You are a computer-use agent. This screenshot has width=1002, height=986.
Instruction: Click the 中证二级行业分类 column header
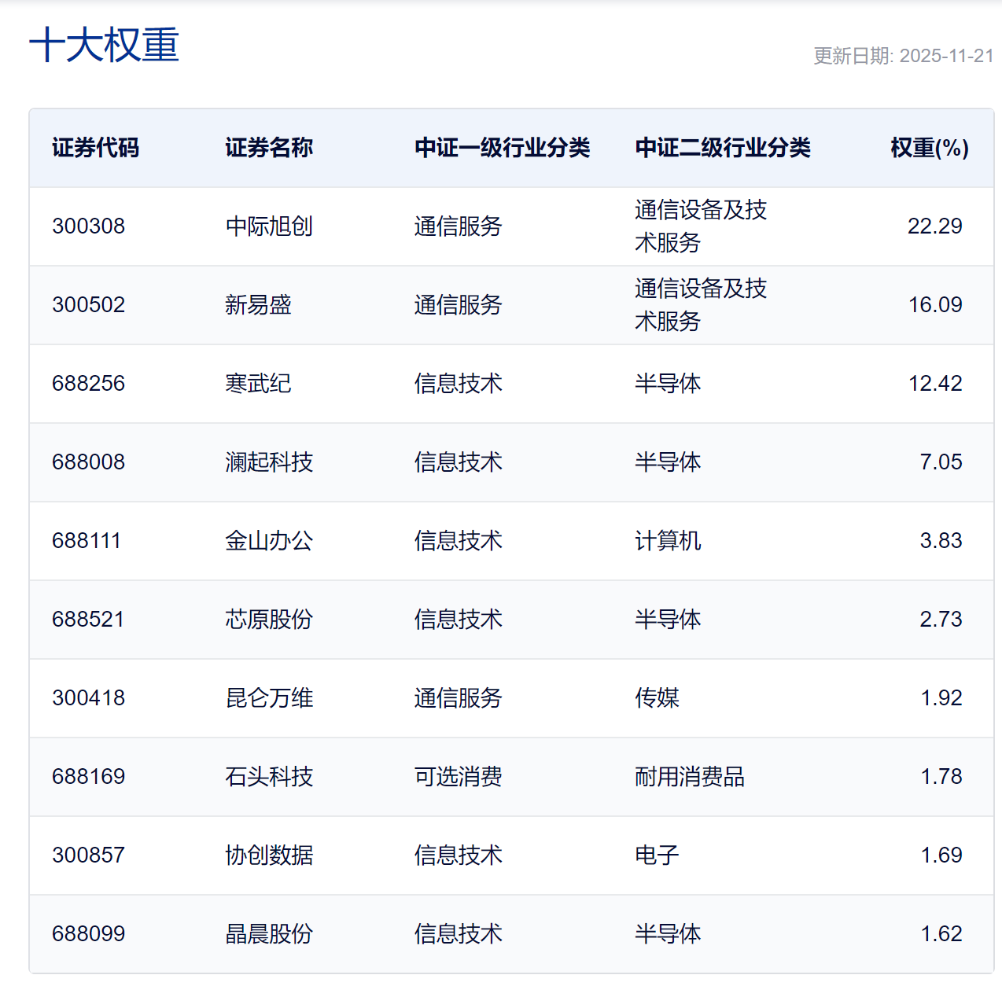point(724,148)
